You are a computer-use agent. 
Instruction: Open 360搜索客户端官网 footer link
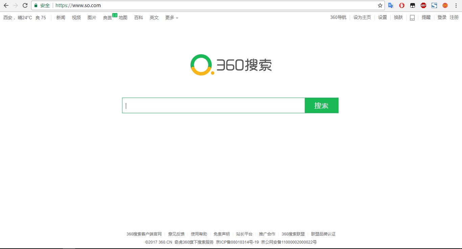coord(144,234)
